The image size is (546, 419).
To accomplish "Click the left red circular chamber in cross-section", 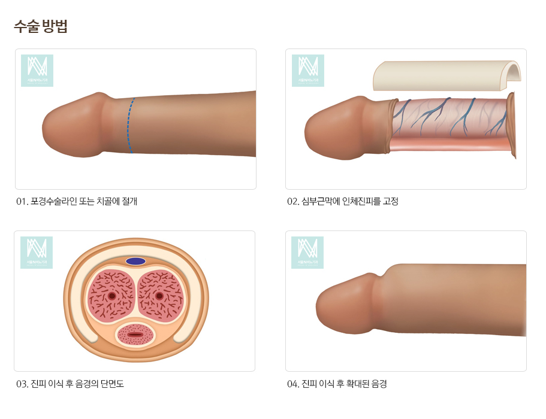I will tap(111, 296).
